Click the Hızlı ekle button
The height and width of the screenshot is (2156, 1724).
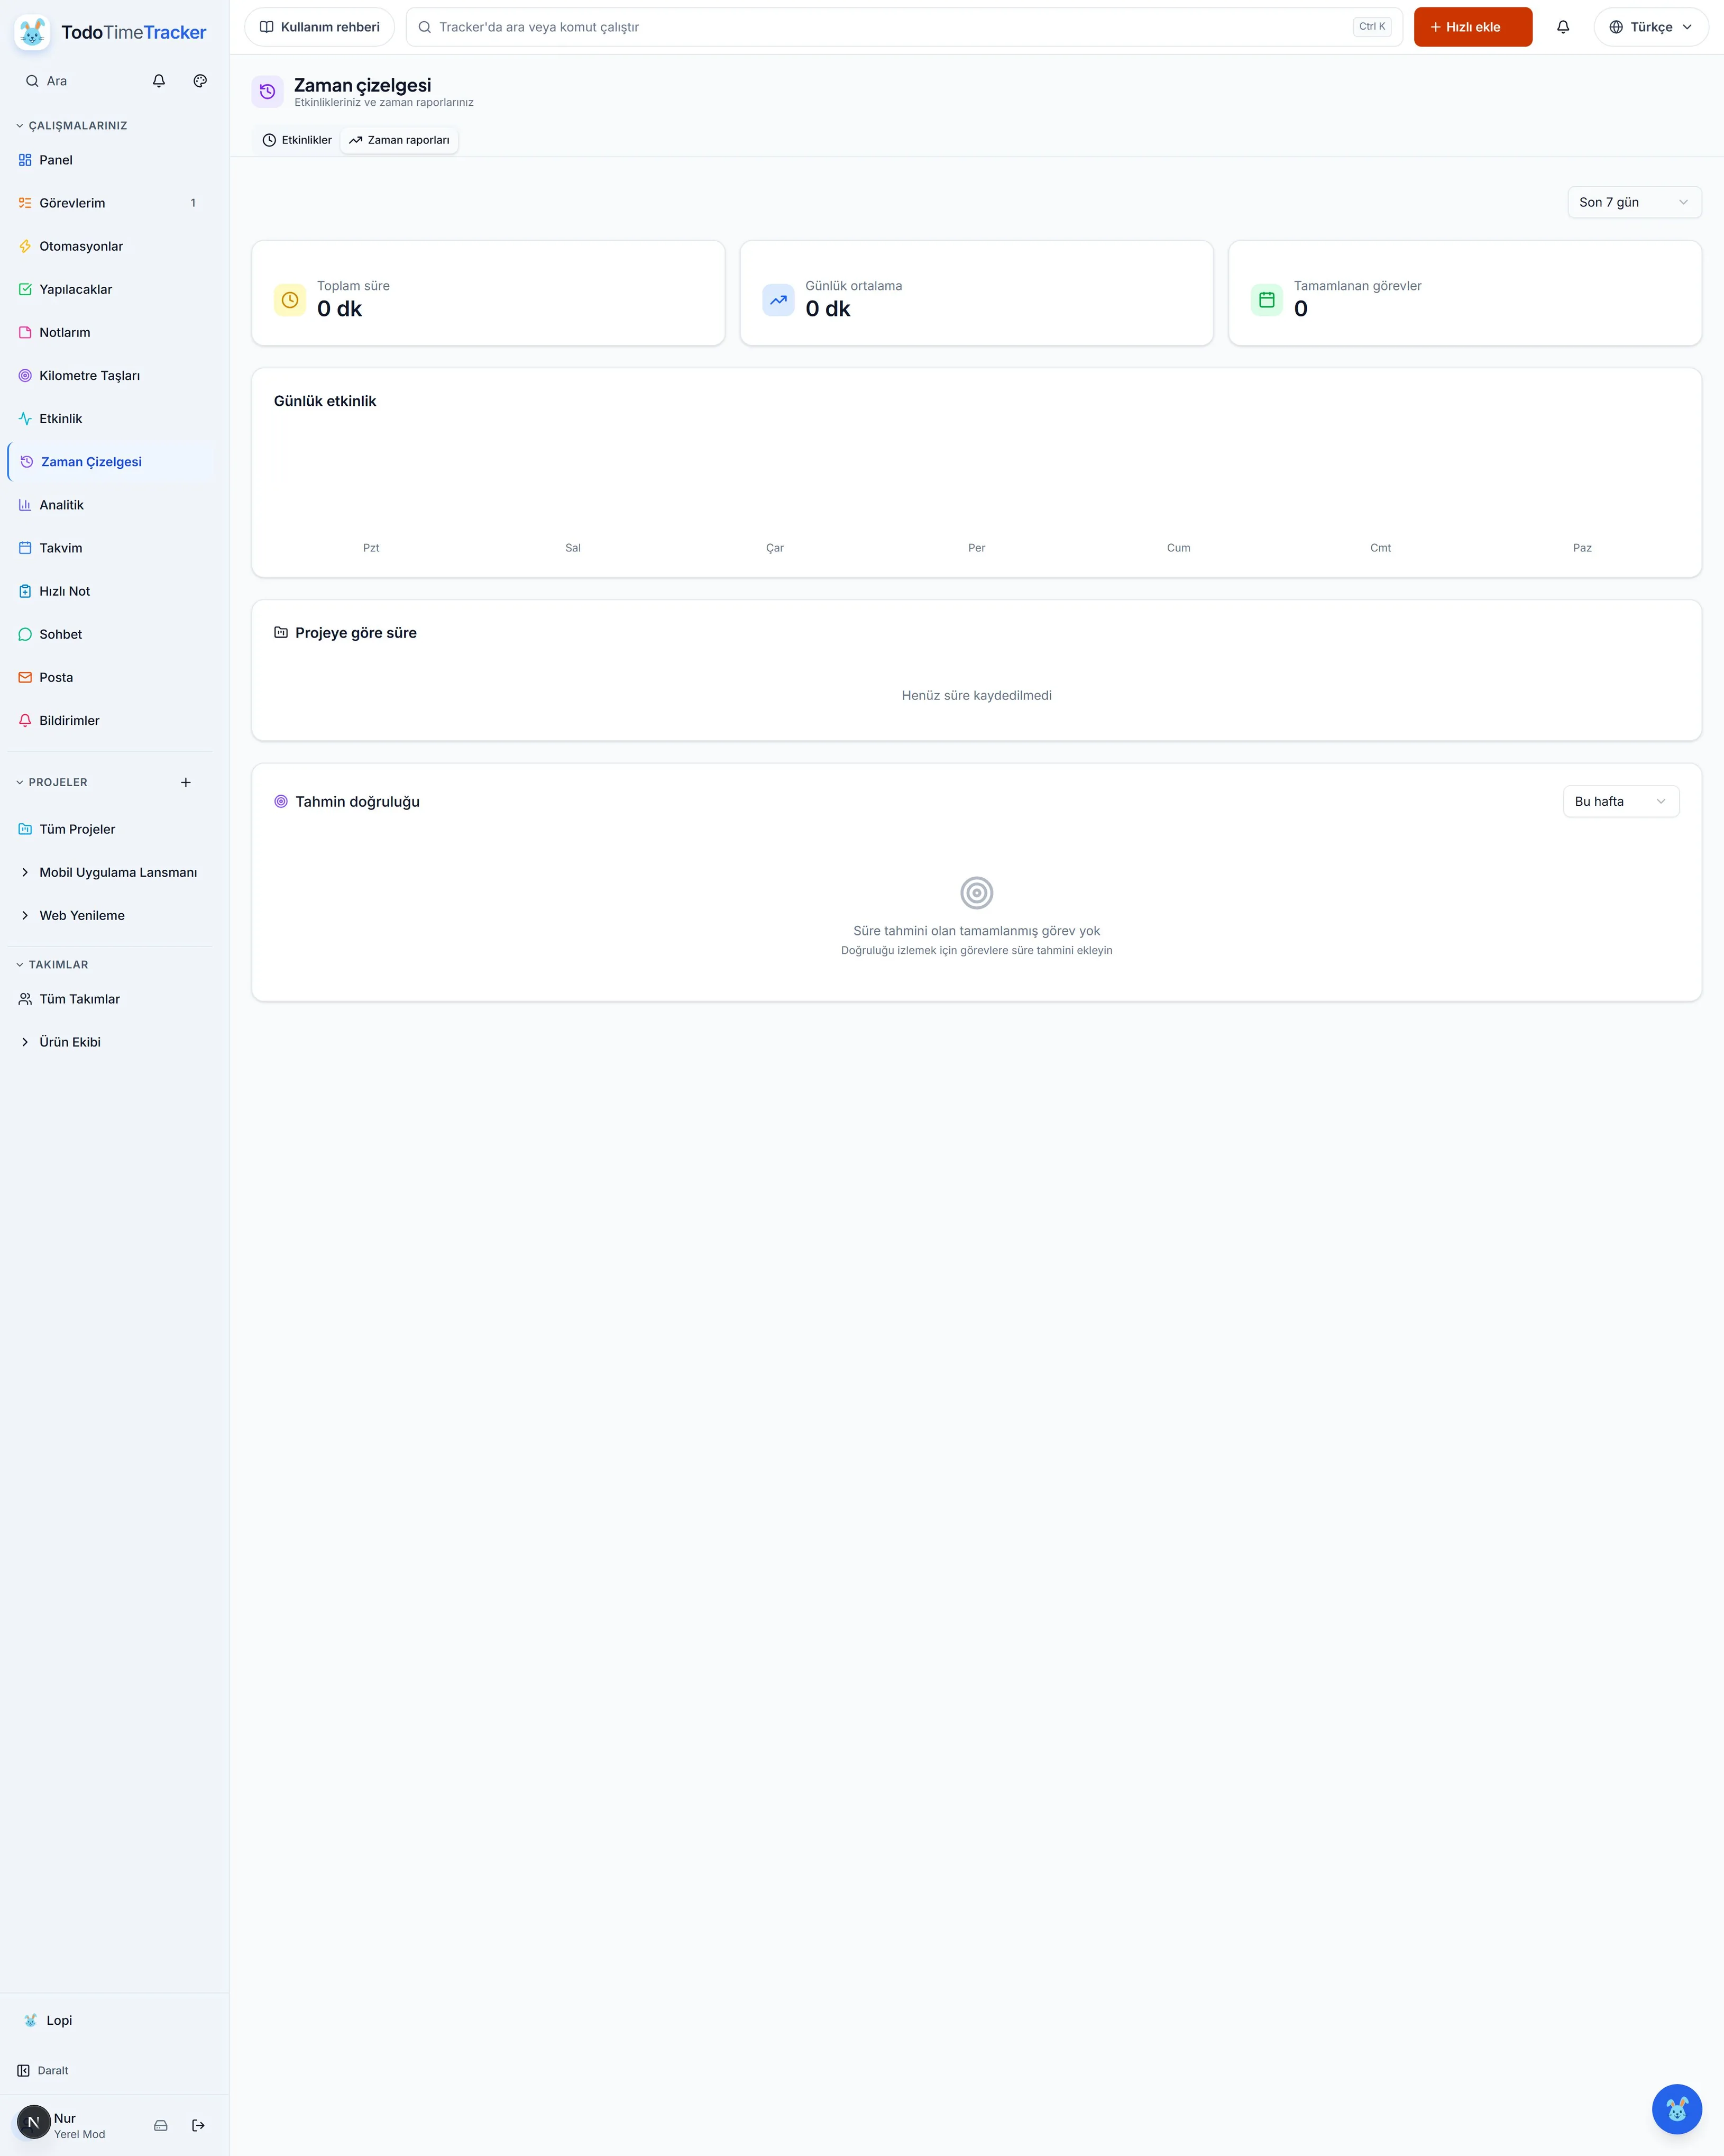point(1472,27)
